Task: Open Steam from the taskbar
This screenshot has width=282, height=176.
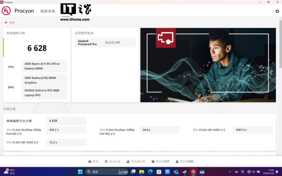Action: tap(185, 172)
